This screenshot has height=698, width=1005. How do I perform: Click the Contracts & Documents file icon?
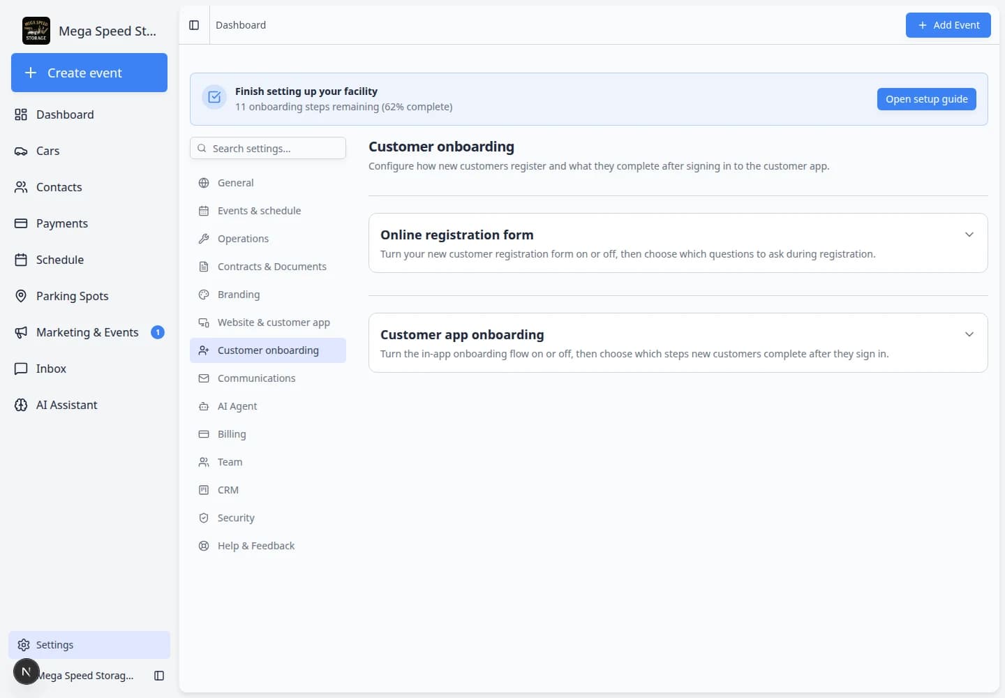pyautogui.click(x=204, y=267)
